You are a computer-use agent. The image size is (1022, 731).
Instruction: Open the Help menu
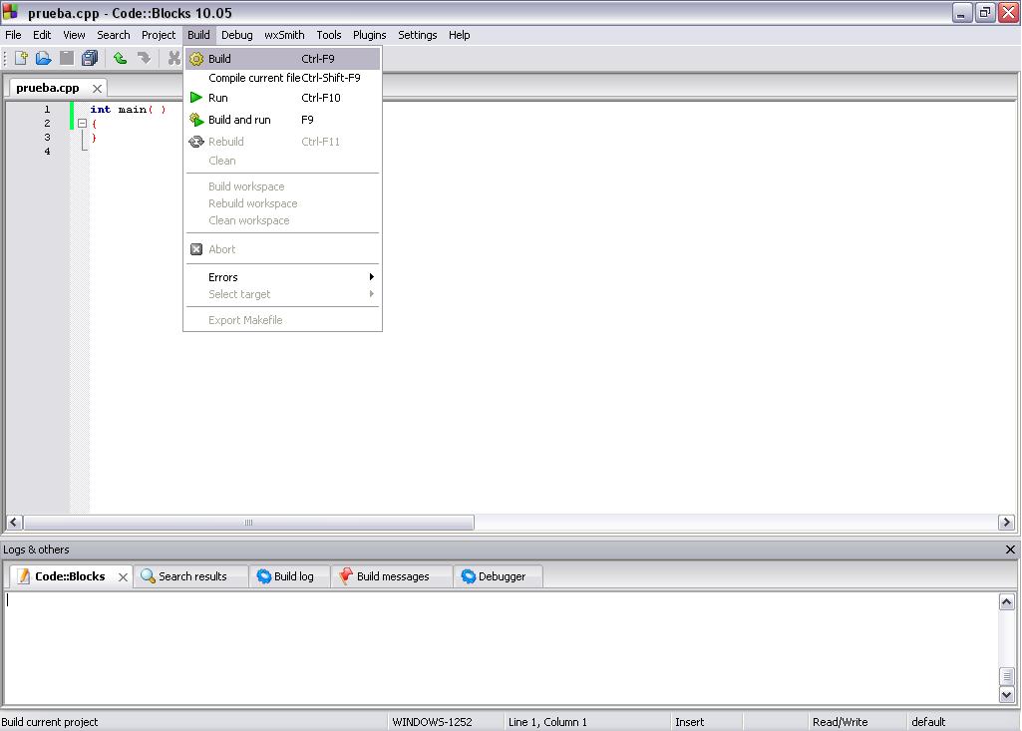459,35
